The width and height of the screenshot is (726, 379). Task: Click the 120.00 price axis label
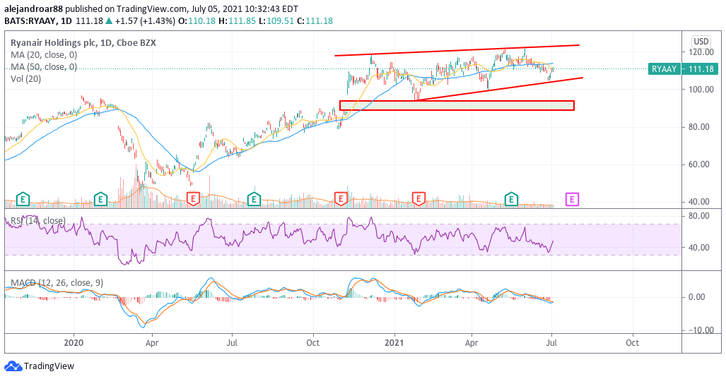tap(701, 52)
